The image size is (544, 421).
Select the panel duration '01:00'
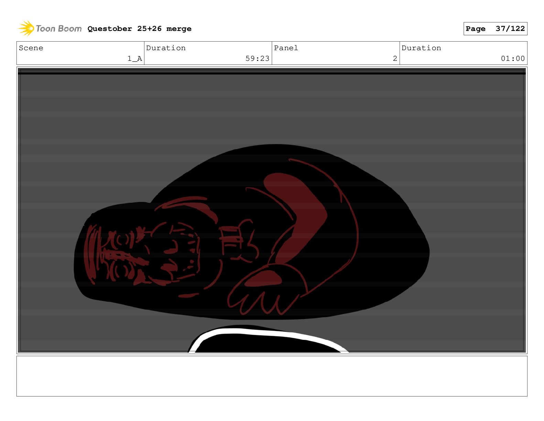pos(513,58)
